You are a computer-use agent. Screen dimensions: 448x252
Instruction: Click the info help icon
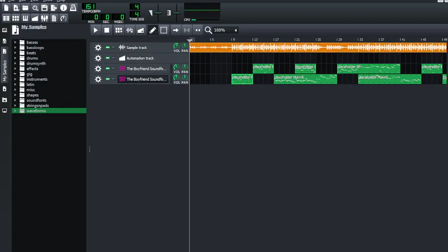pos(63,7)
